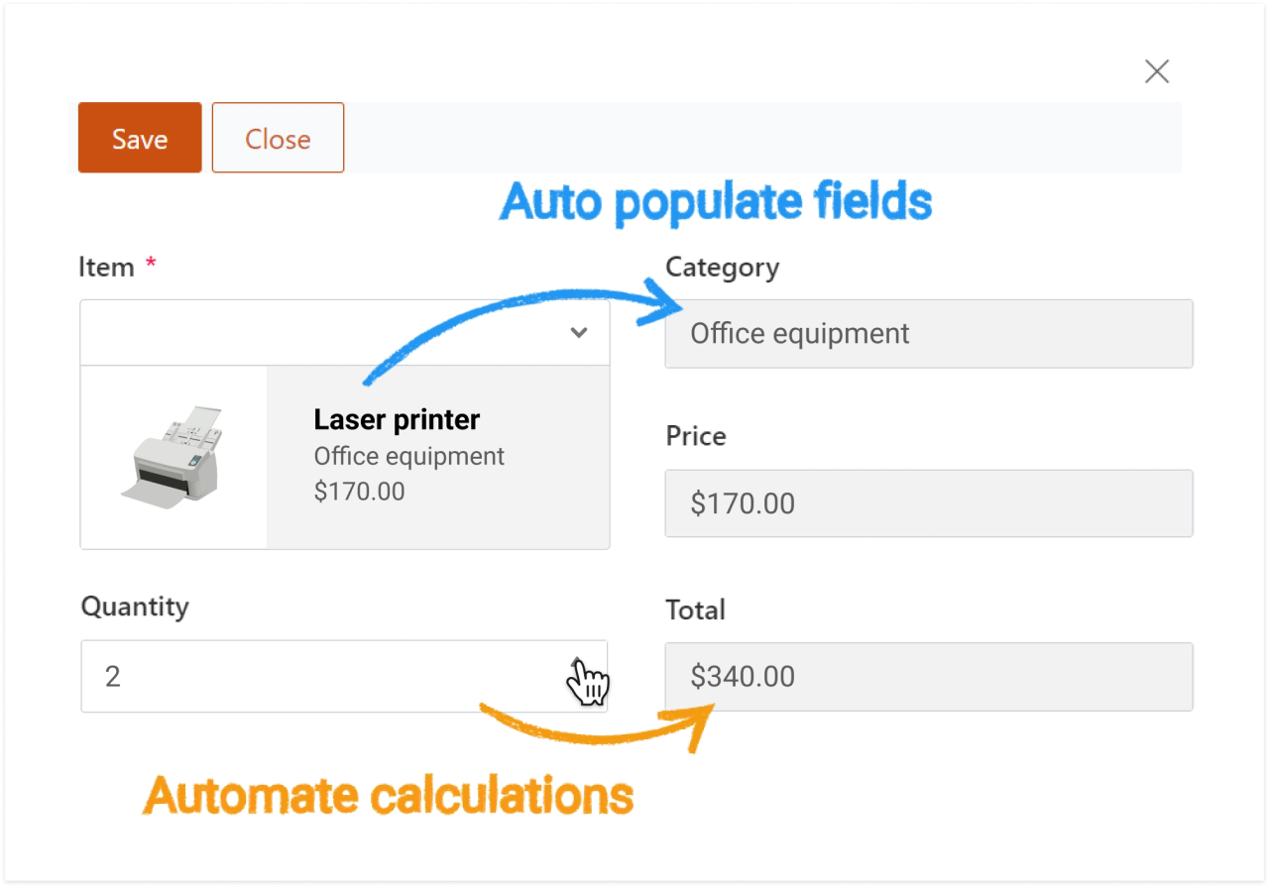
Task: Expand the item selection list
Action: (580, 333)
